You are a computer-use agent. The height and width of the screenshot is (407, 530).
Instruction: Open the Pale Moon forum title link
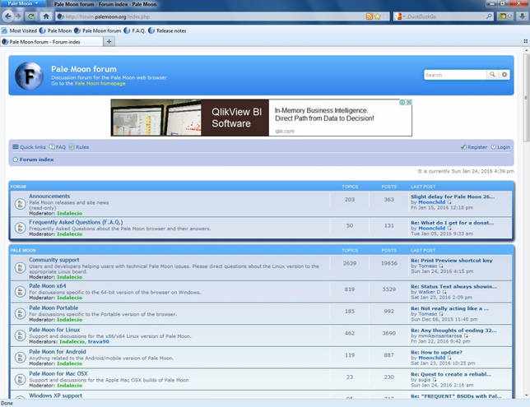(x=84, y=69)
